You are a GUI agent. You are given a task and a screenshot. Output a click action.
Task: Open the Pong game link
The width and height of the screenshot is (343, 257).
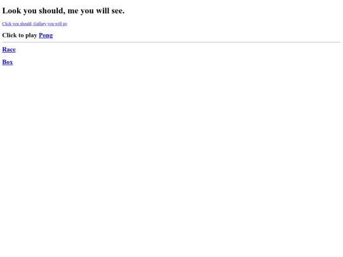(46, 36)
